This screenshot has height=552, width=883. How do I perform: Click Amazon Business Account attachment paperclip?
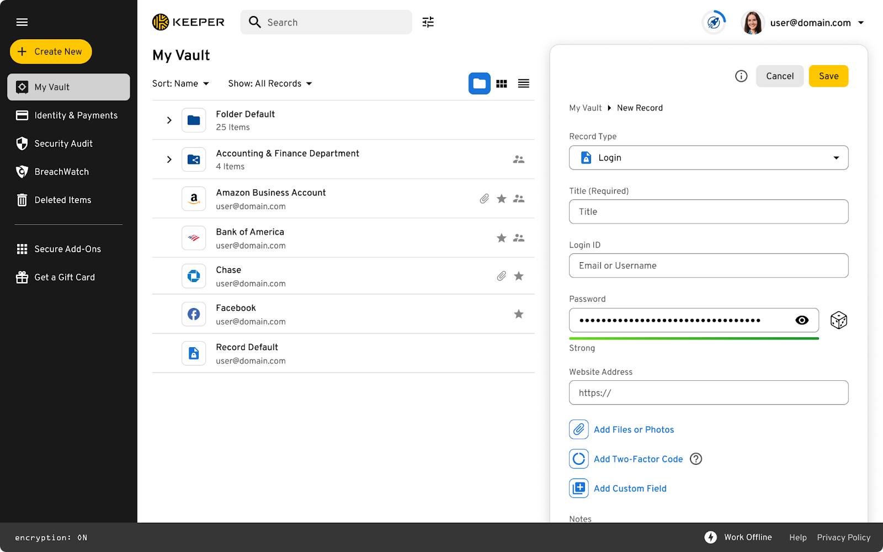[x=484, y=199]
